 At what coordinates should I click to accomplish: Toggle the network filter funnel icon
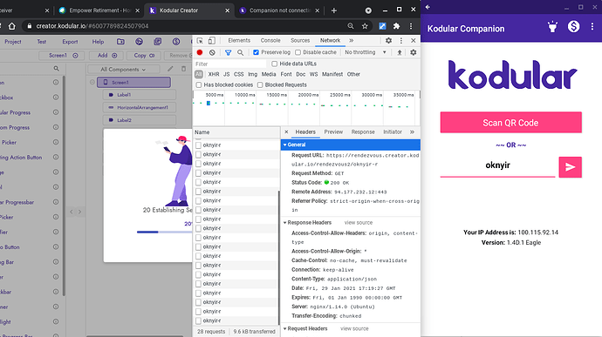[228, 52]
